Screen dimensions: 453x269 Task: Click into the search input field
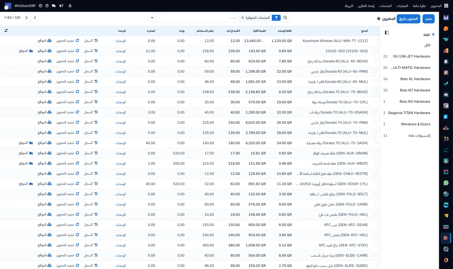pos(197,18)
